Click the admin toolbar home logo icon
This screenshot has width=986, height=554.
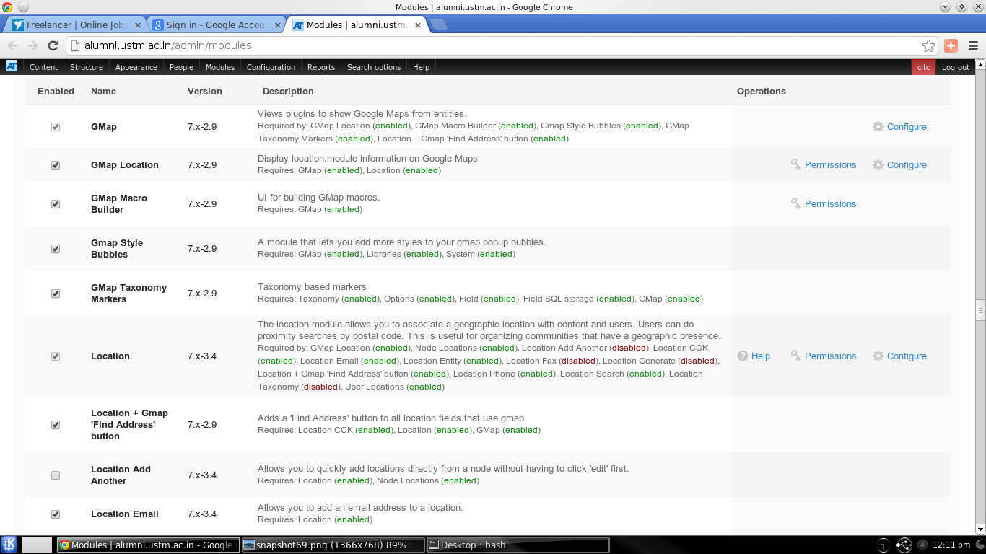coord(12,66)
